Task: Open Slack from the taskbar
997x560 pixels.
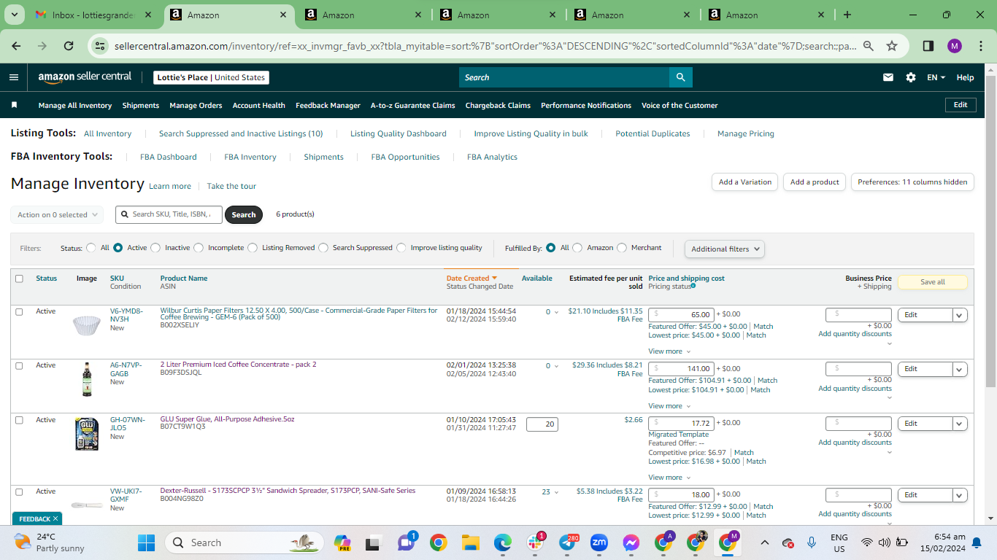Action: click(x=536, y=542)
